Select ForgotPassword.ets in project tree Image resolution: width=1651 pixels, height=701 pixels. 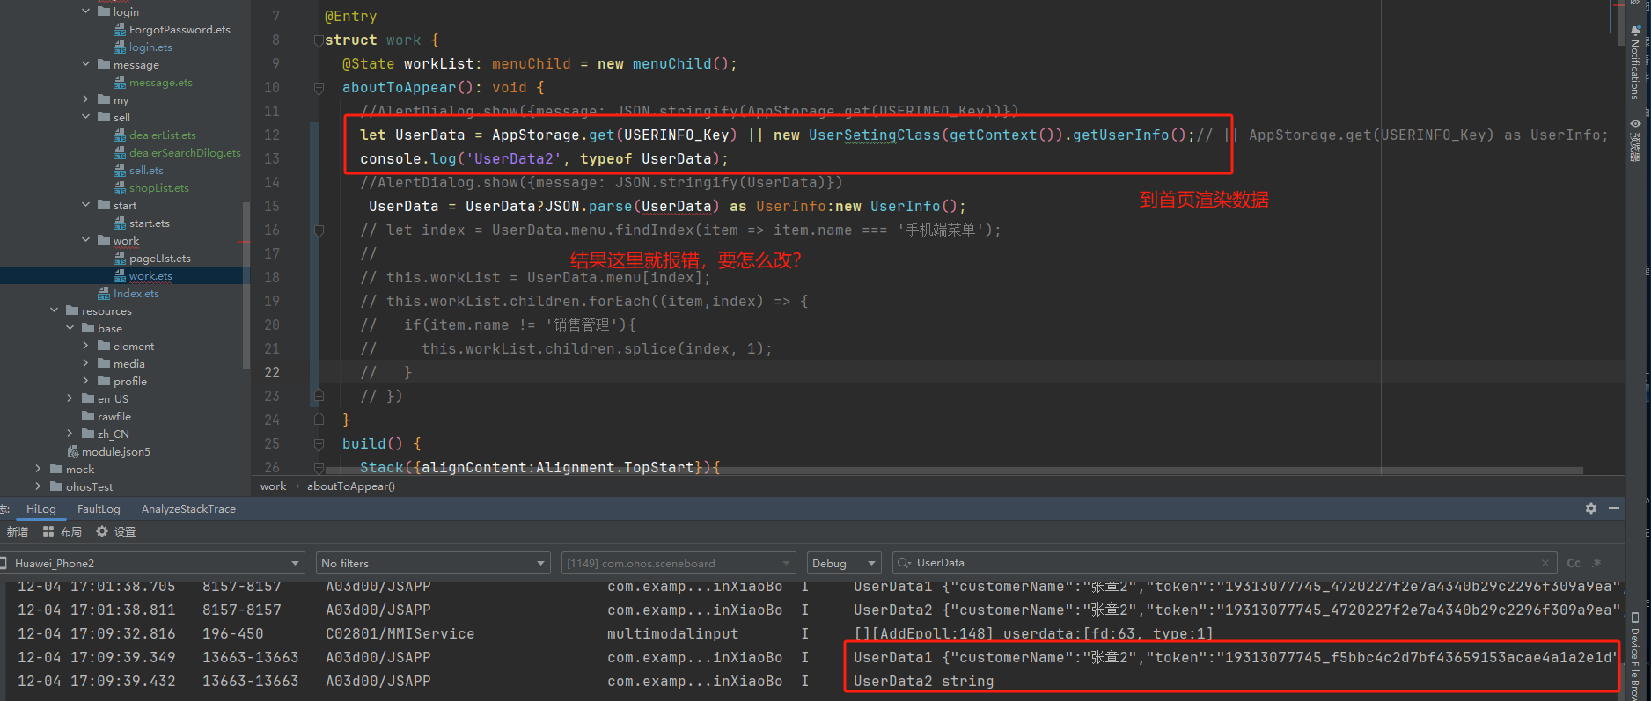coord(180,30)
